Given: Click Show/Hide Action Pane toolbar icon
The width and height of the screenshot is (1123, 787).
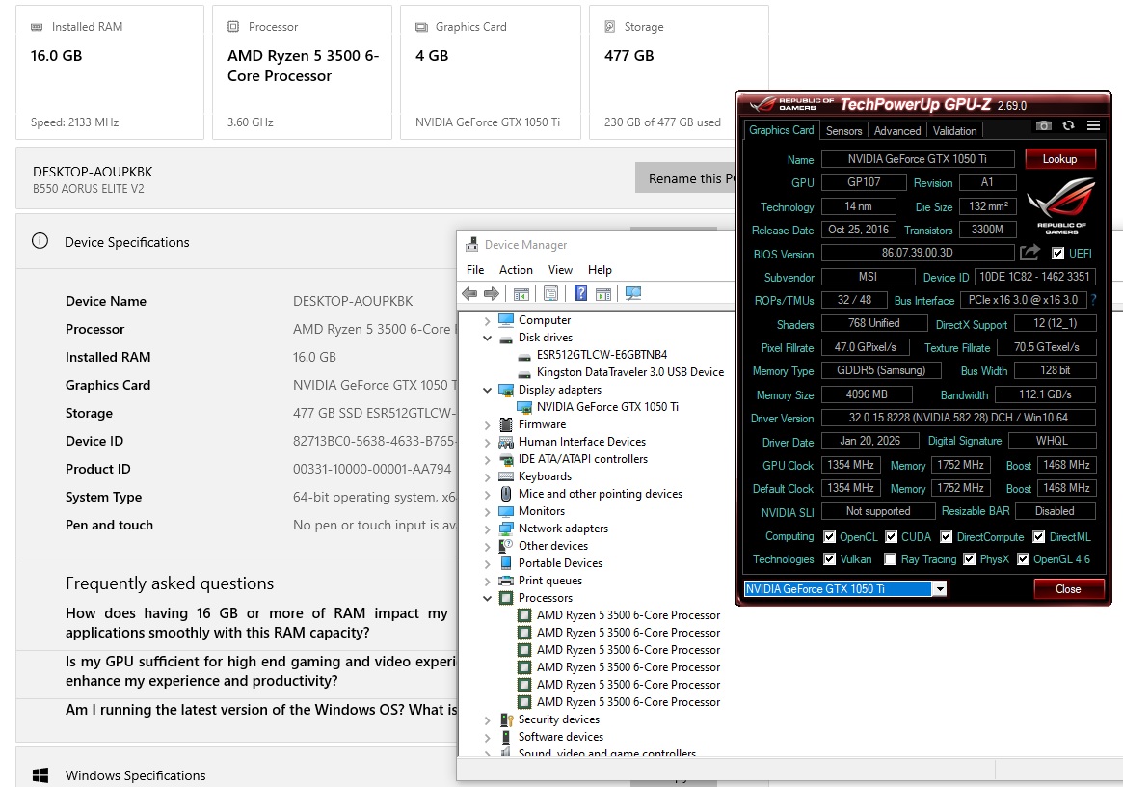Looking at the screenshot, I should coord(603,294).
